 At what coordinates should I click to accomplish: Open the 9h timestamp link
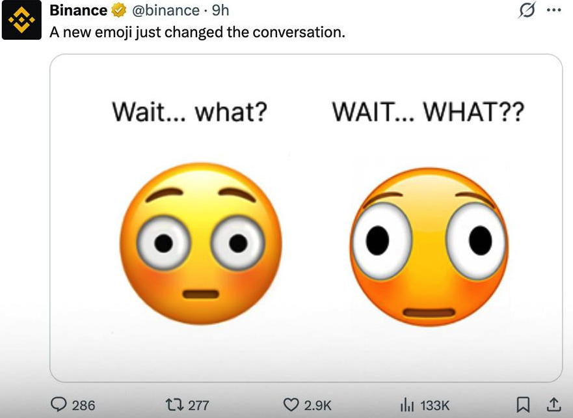tap(220, 10)
